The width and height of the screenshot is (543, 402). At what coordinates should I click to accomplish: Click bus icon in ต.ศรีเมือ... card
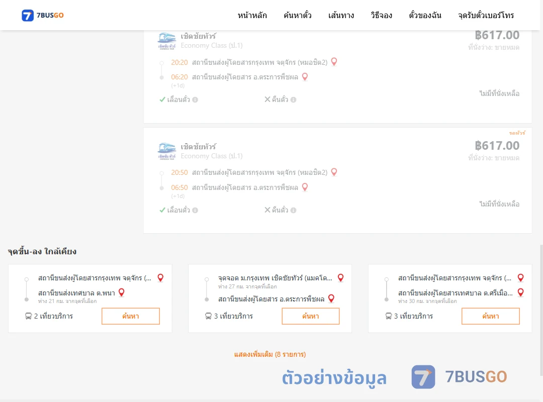pyautogui.click(x=389, y=316)
